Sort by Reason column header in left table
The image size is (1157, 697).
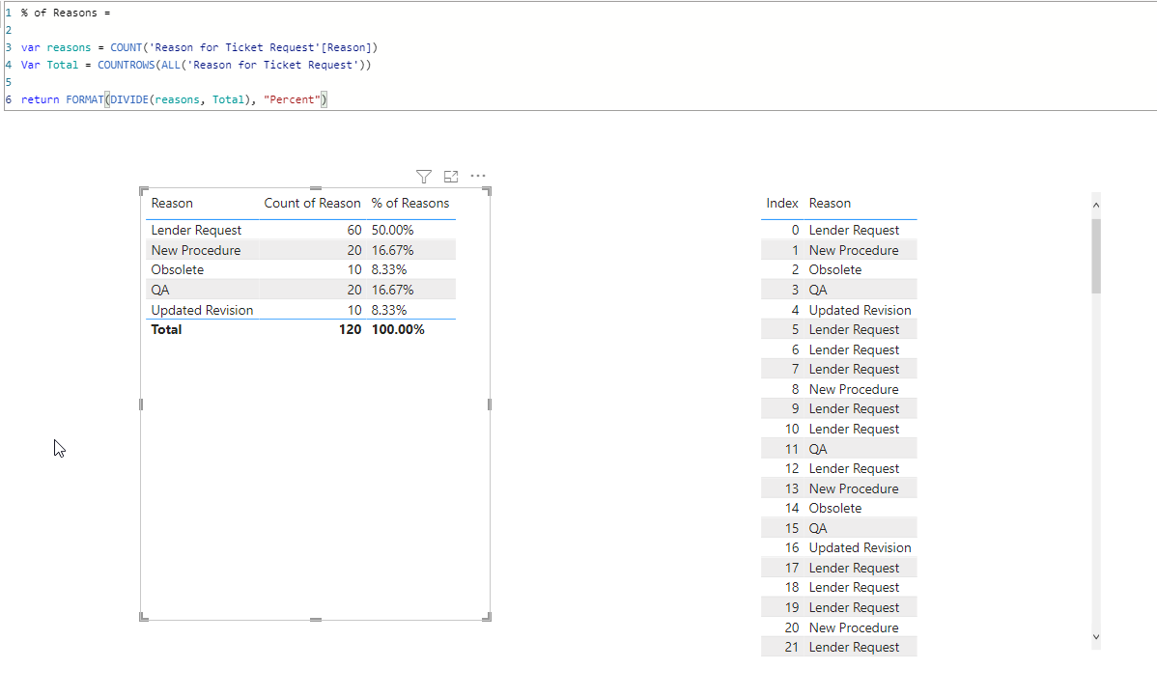point(172,203)
